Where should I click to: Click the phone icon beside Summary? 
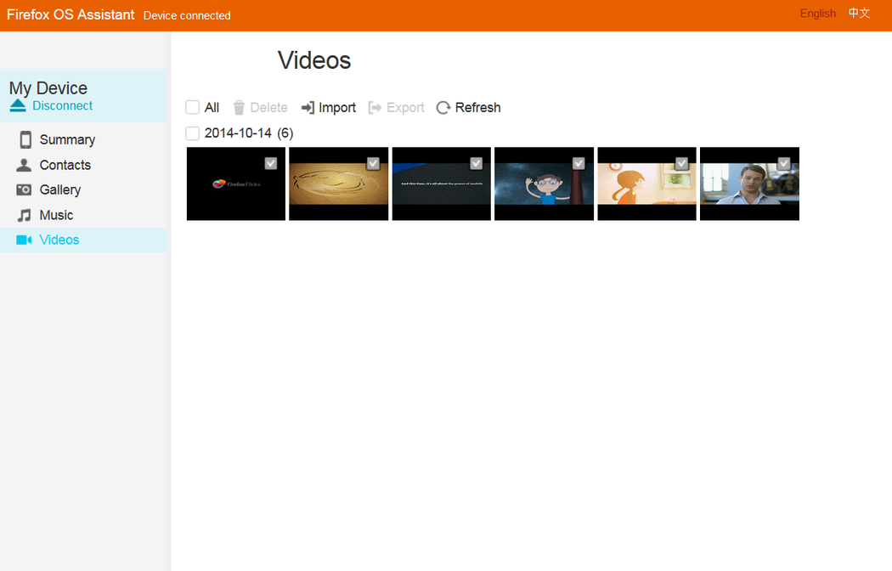tap(25, 140)
